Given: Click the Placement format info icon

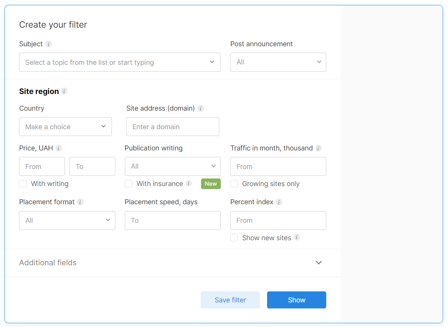Looking at the screenshot, I should [x=80, y=202].
